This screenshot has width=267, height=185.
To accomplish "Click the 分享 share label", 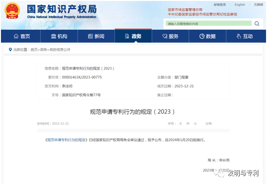I will (209, 124).
